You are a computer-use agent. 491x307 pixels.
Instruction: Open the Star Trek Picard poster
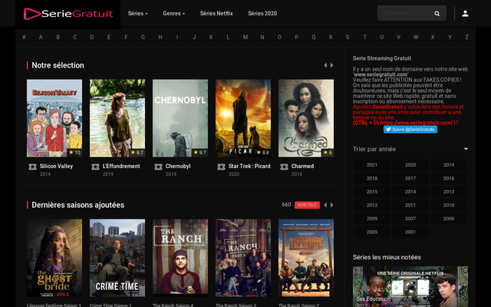243,118
